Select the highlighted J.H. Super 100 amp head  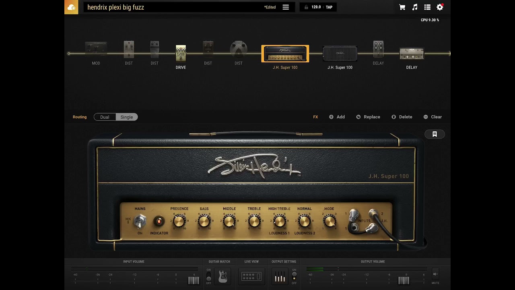(x=285, y=54)
